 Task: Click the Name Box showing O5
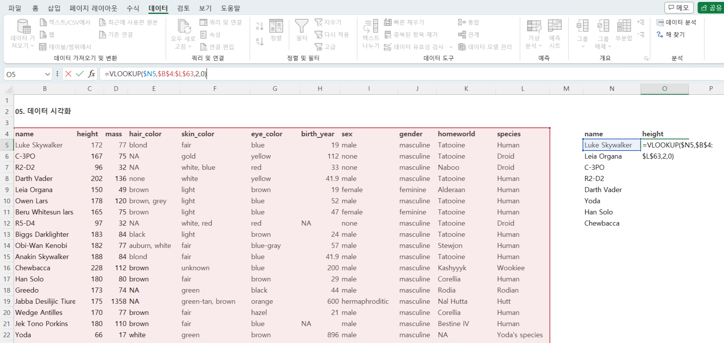(x=23, y=74)
